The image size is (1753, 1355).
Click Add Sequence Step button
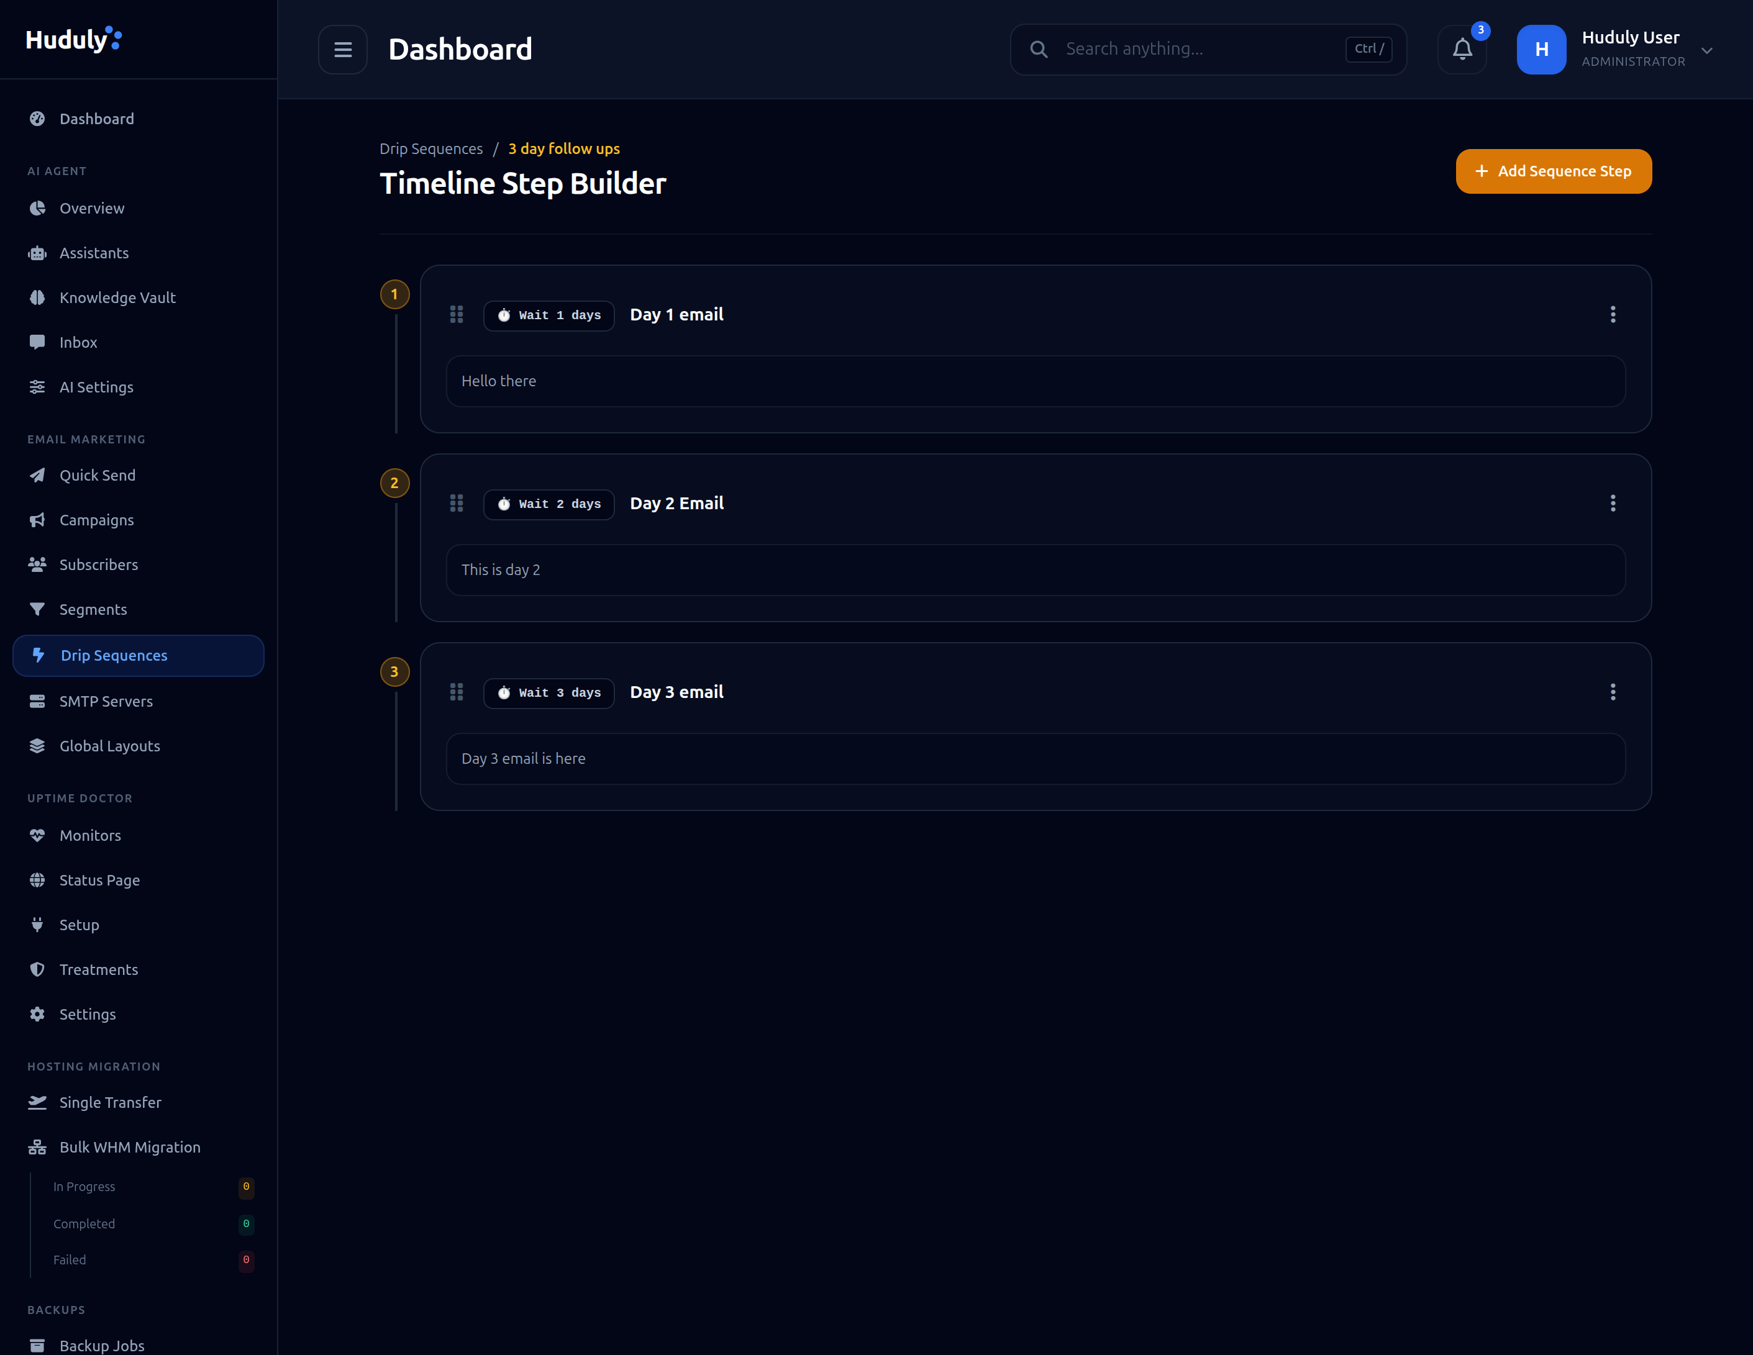pos(1553,171)
